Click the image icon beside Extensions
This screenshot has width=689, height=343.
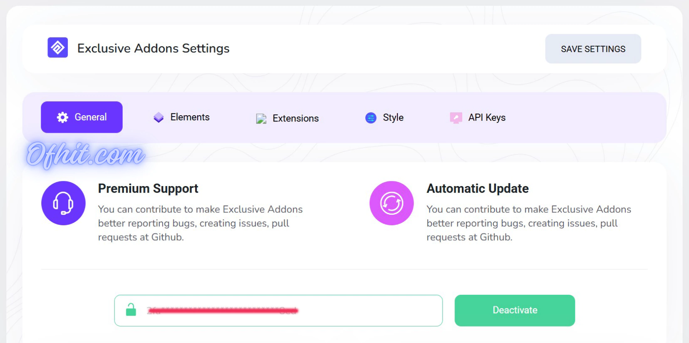click(x=261, y=119)
